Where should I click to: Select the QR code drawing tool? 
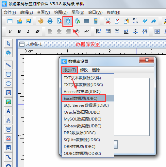pos(8,148)
